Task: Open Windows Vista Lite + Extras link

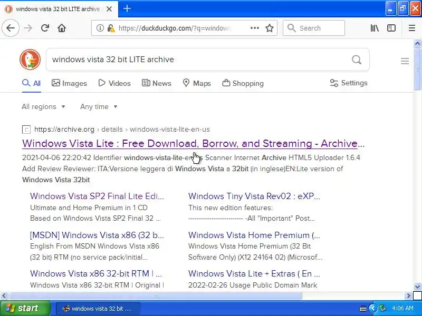Action: click(254, 273)
